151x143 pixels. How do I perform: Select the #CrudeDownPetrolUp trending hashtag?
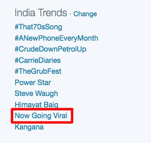pos(51,49)
